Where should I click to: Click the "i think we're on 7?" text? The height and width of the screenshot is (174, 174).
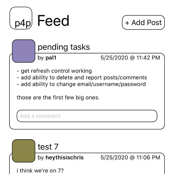tap(40, 171)
